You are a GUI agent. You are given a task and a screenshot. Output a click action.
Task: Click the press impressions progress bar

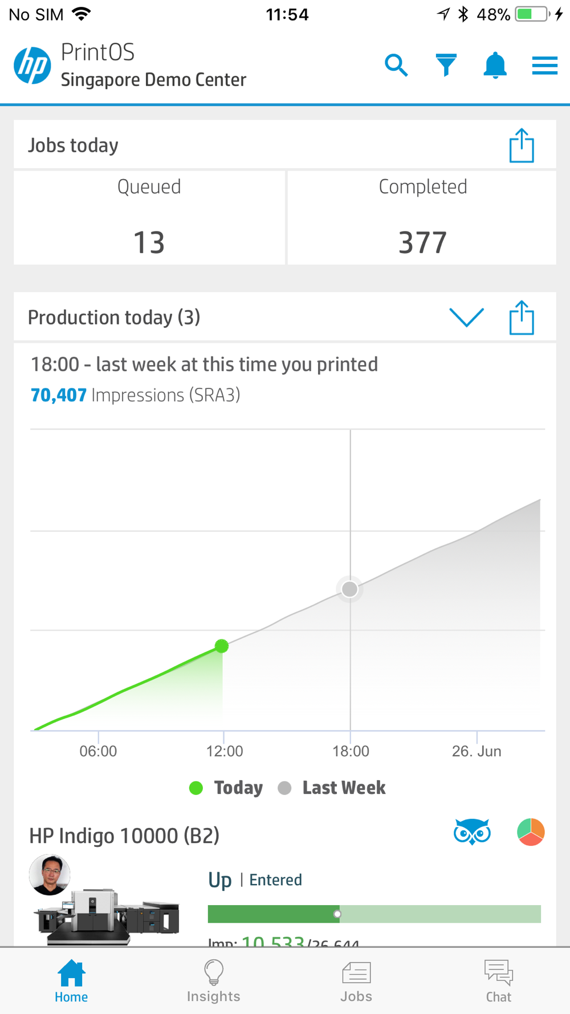click(x=374, y=914)
